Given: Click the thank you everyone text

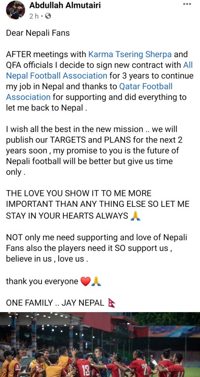Looking at the screenshot, I should pos(42,281).
